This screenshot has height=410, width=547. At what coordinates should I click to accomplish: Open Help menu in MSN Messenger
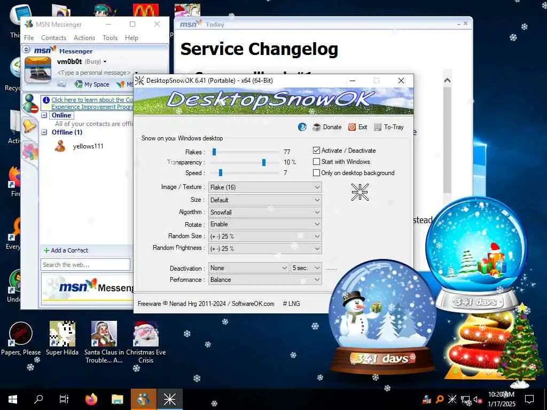coord(131,38)
